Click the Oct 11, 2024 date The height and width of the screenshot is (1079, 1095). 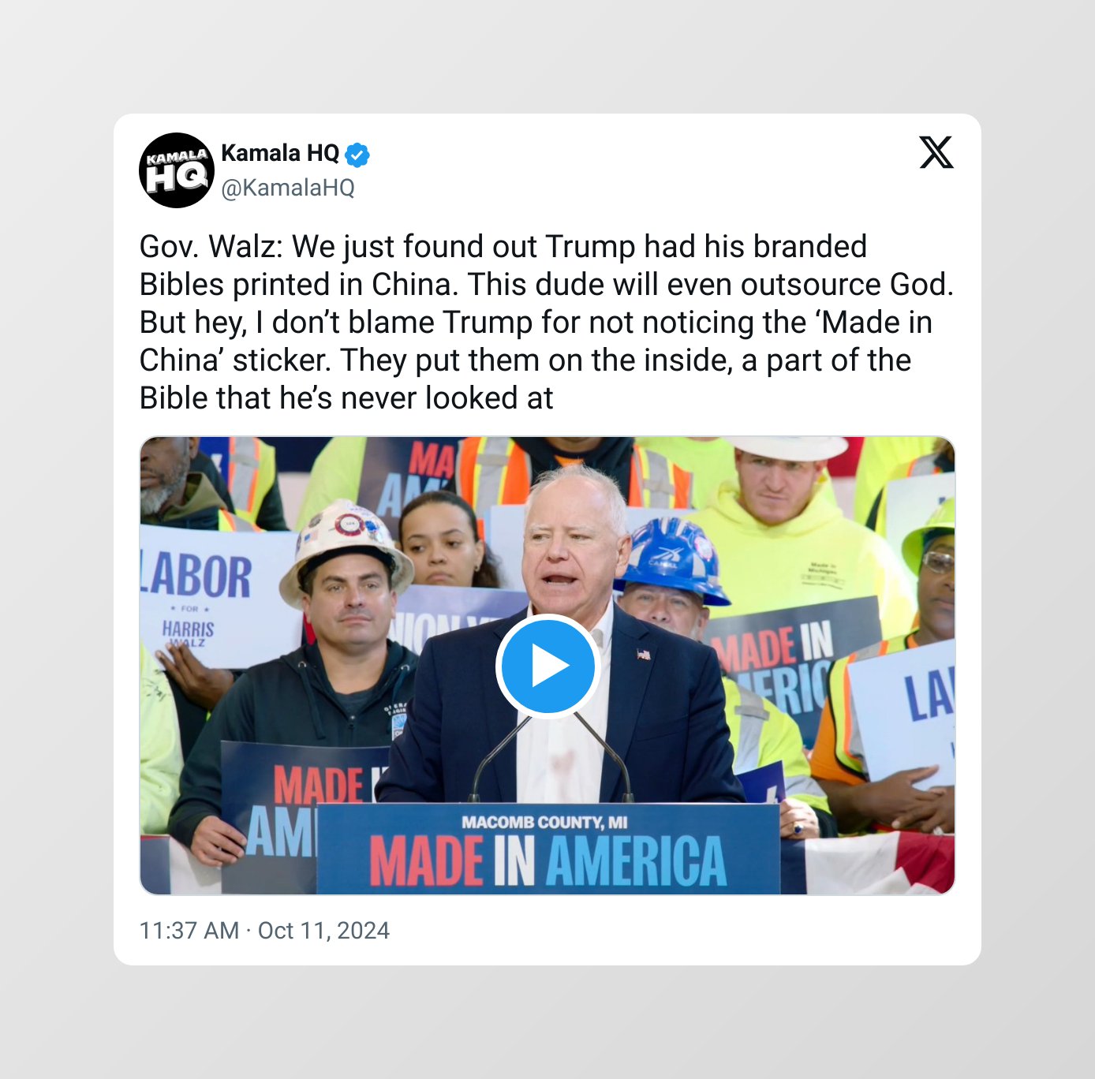[x=323, y=931]
